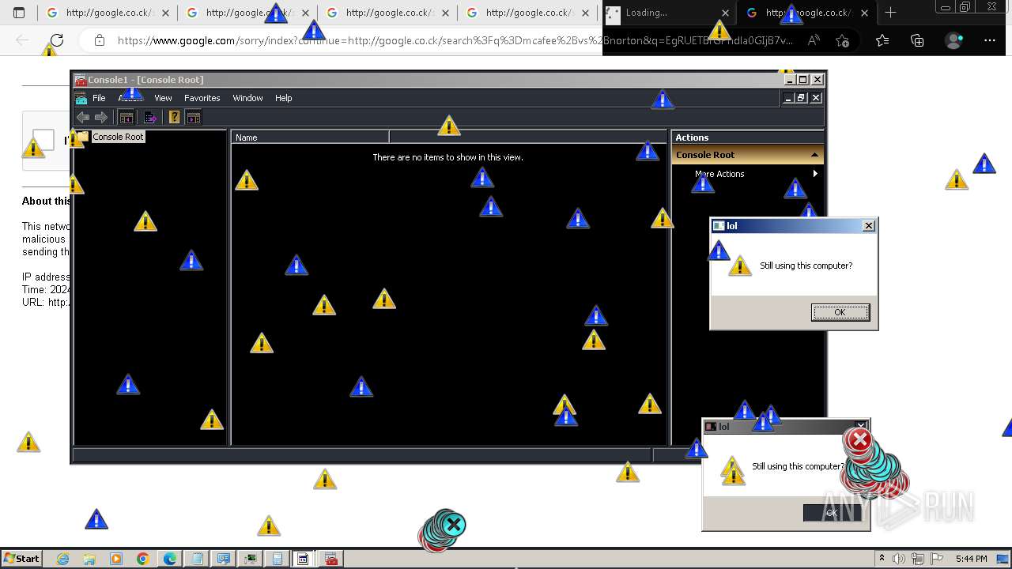The image size is (1012, 569).
Task: Select Console Root tree node
Action: tap(118, 137)
